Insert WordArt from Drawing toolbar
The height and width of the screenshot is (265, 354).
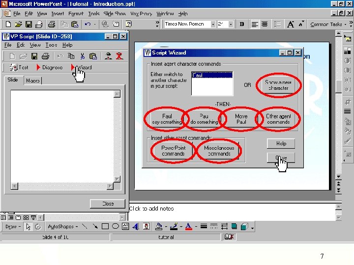tap(136, 226)
